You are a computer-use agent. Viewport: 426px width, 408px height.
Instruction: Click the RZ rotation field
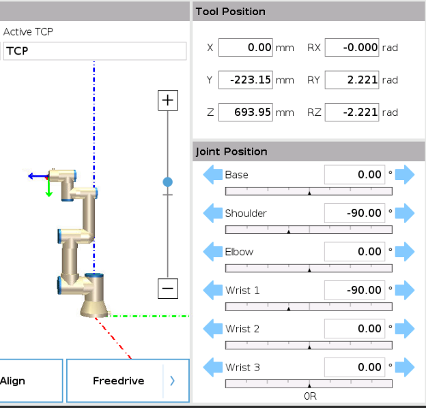[x=352, y=112]
